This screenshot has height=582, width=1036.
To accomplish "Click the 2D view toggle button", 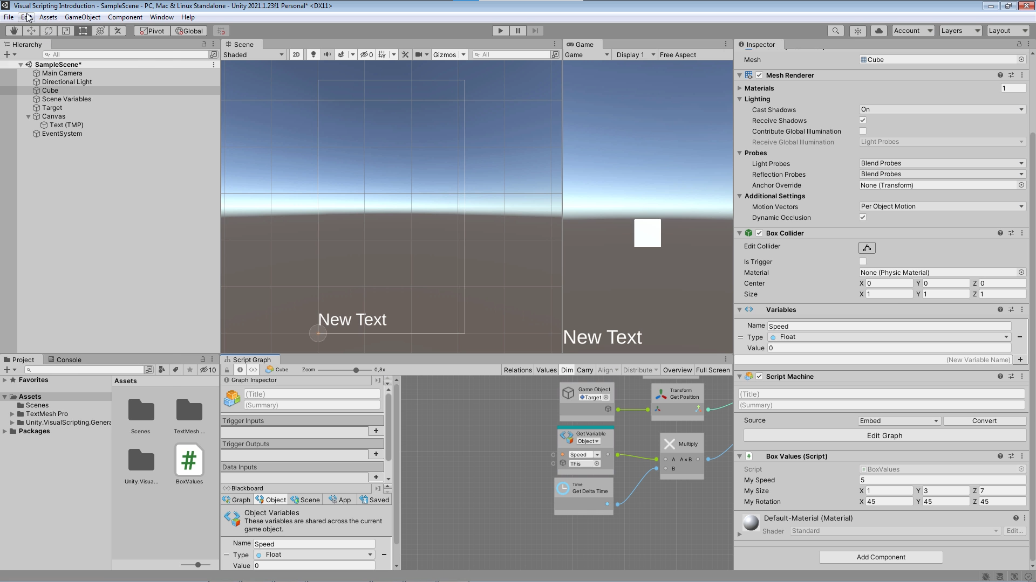I will [296, 54].
